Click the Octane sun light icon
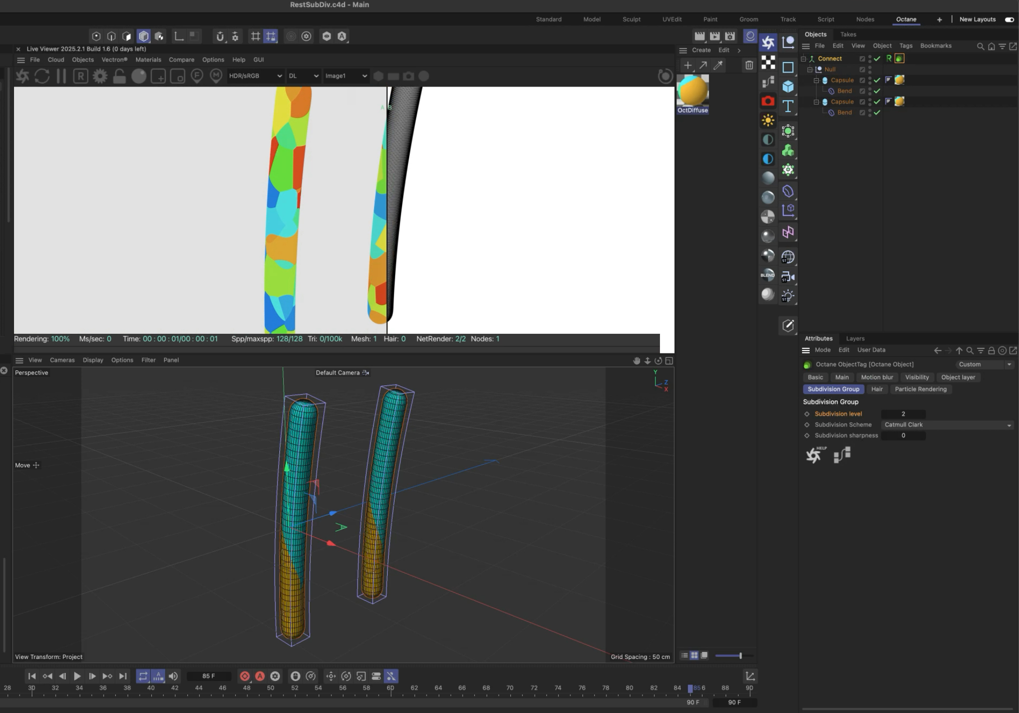The image size is (1019, 713). tap(768, 120)
